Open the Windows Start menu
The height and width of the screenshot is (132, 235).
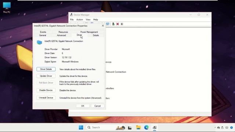point(81,128)
